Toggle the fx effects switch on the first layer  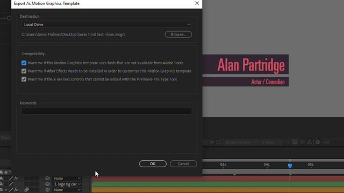(x=16, y=179)
